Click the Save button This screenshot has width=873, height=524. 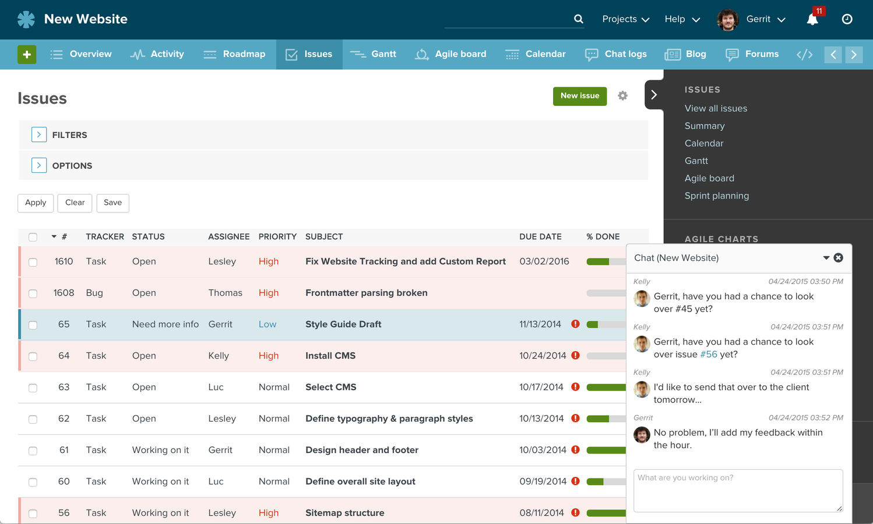[112, 203]
